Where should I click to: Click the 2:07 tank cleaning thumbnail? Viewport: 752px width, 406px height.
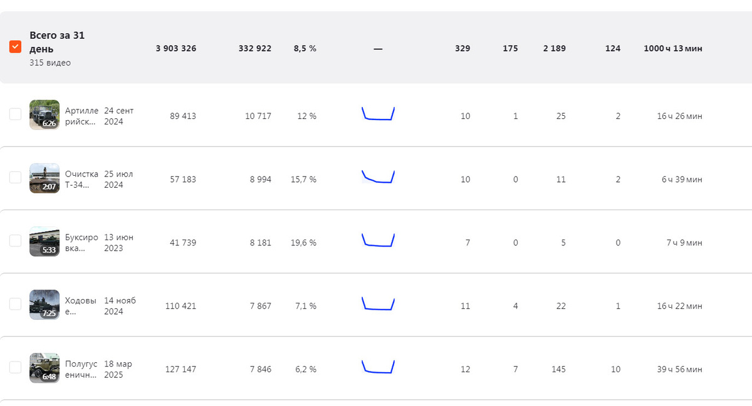click(44, 178)
